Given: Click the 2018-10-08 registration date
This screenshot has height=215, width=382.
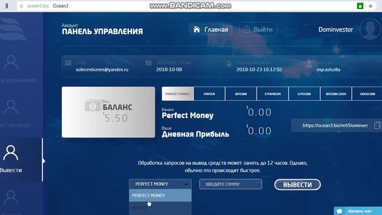Looking at the screenshot, I should (x=169, y=69).
